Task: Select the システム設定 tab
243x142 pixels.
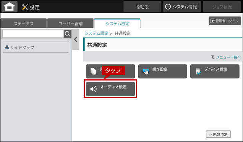Action: click(117, 23)
